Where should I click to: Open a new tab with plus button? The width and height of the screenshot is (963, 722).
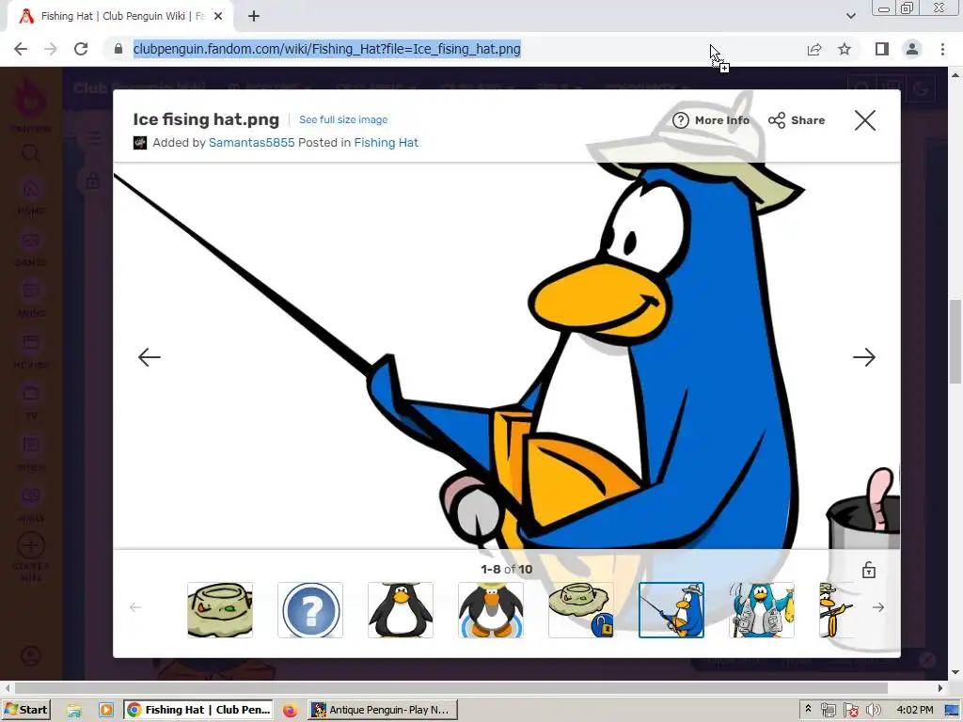pos(254,17)
